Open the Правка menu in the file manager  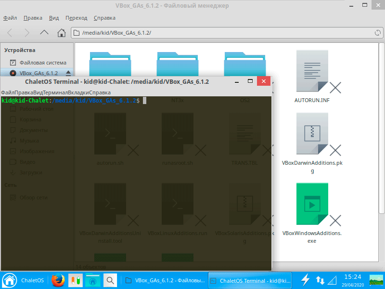click(x=33, y=18)
